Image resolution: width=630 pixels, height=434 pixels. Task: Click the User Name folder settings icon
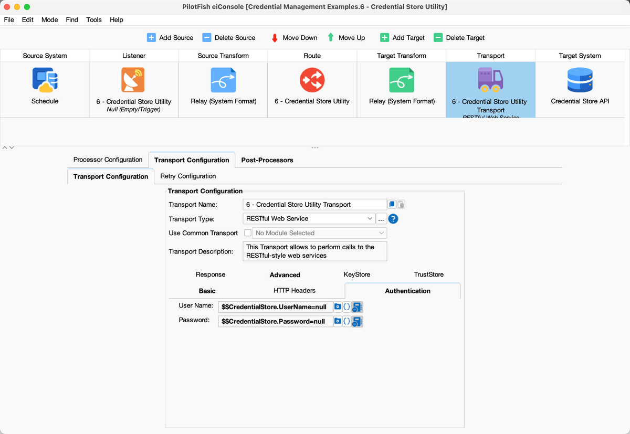pos(338,306)
